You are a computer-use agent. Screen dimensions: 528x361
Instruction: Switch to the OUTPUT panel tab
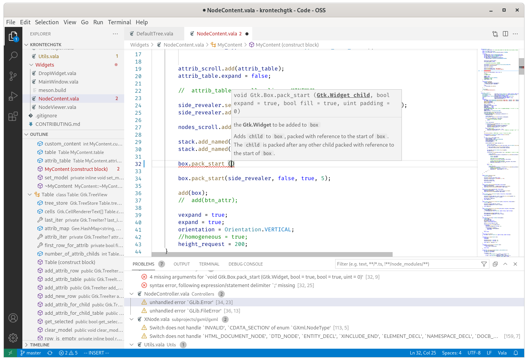coord(182,264)
